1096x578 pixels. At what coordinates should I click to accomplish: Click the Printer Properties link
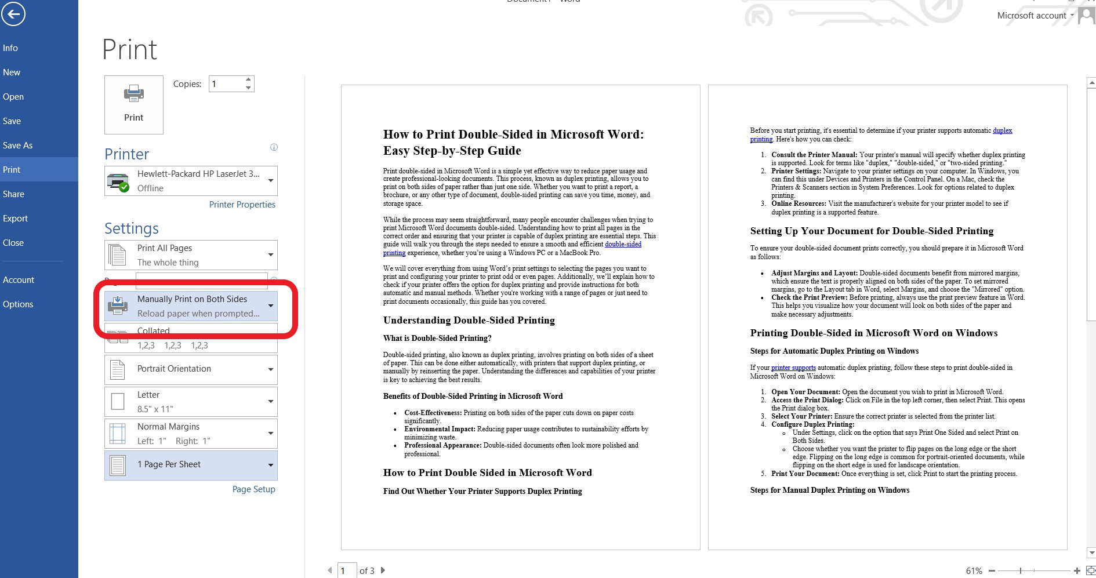click(x=242, y=204)
